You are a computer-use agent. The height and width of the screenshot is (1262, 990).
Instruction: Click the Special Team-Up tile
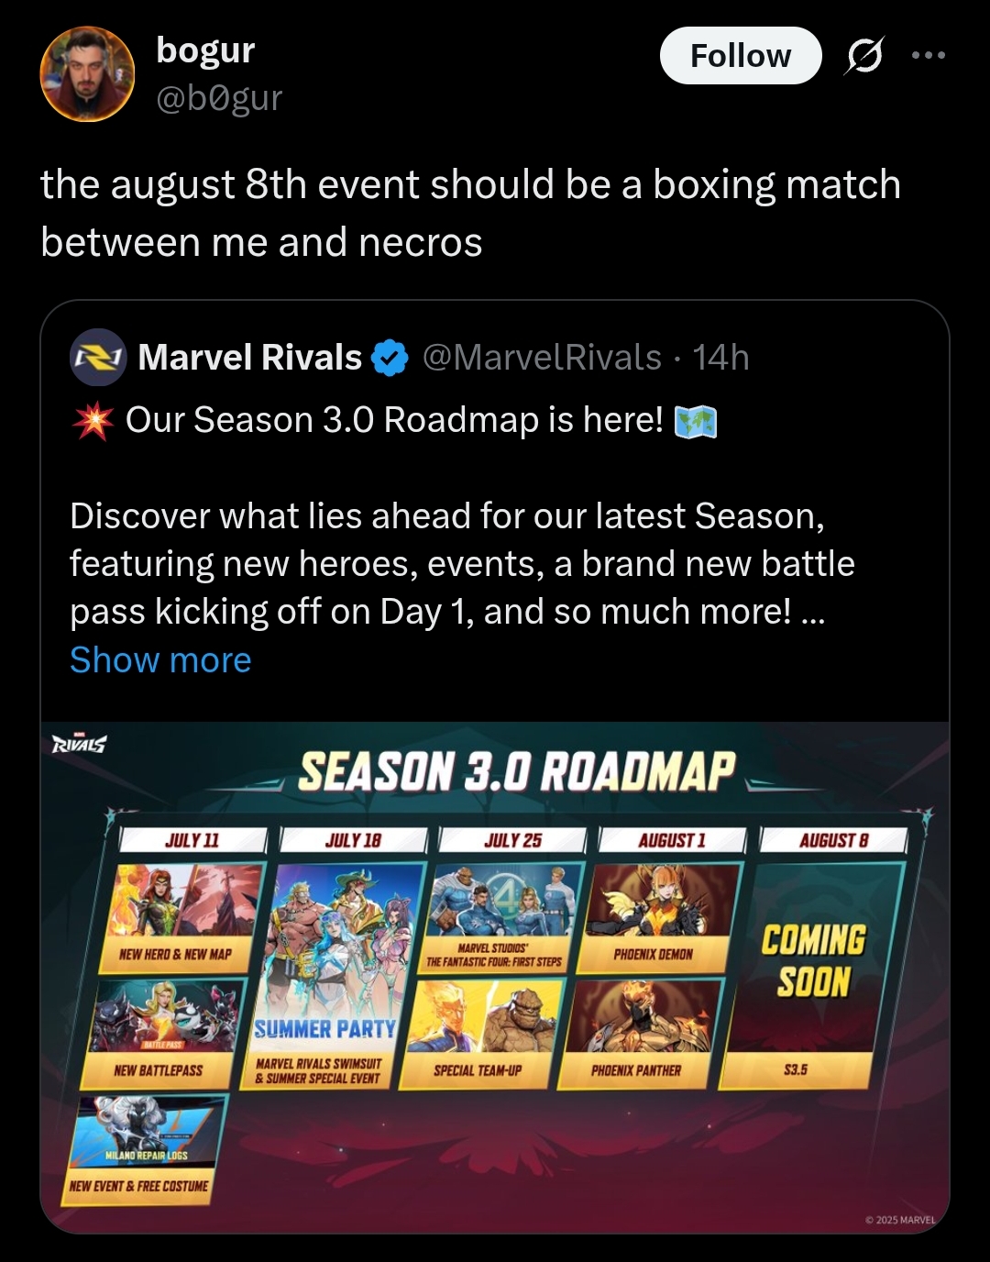coord(486,1034)
